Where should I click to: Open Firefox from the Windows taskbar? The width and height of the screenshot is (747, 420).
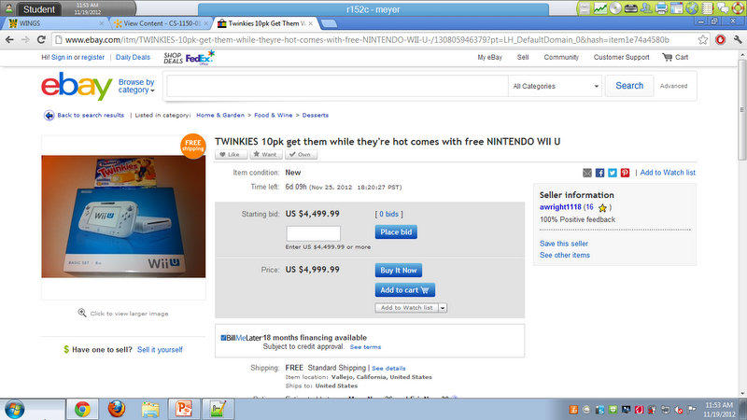(116, 409)
